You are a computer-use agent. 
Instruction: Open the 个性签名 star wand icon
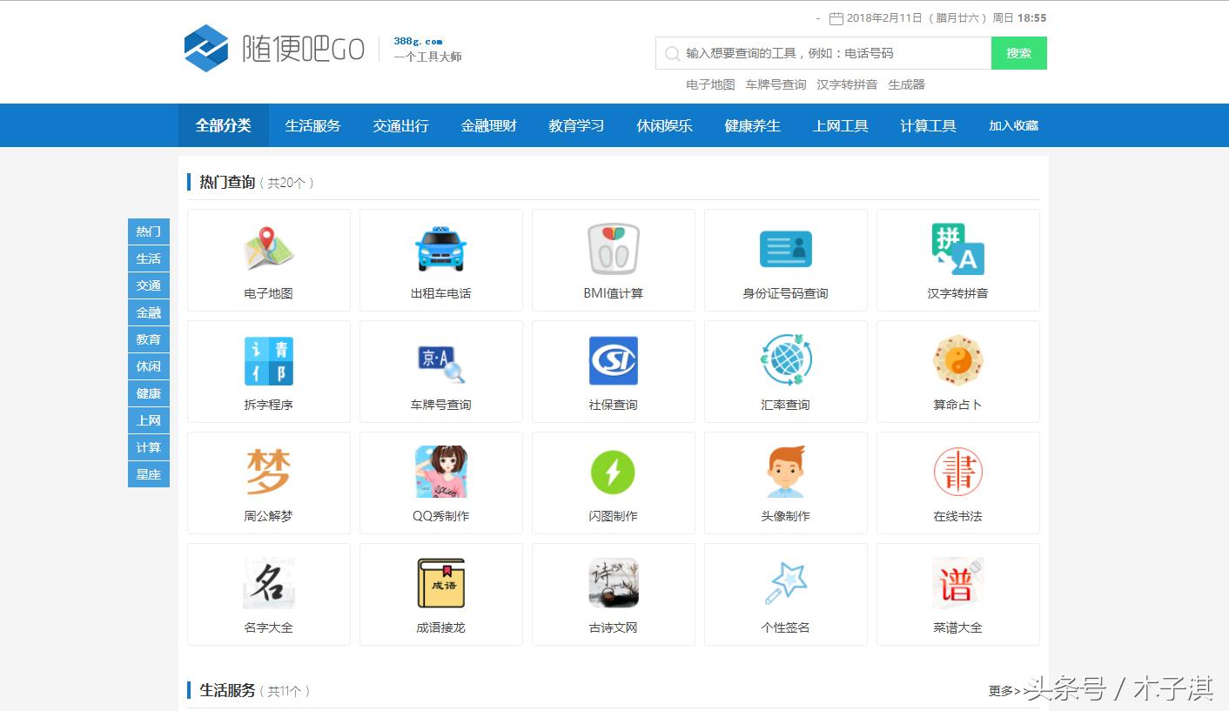[785, 583]
